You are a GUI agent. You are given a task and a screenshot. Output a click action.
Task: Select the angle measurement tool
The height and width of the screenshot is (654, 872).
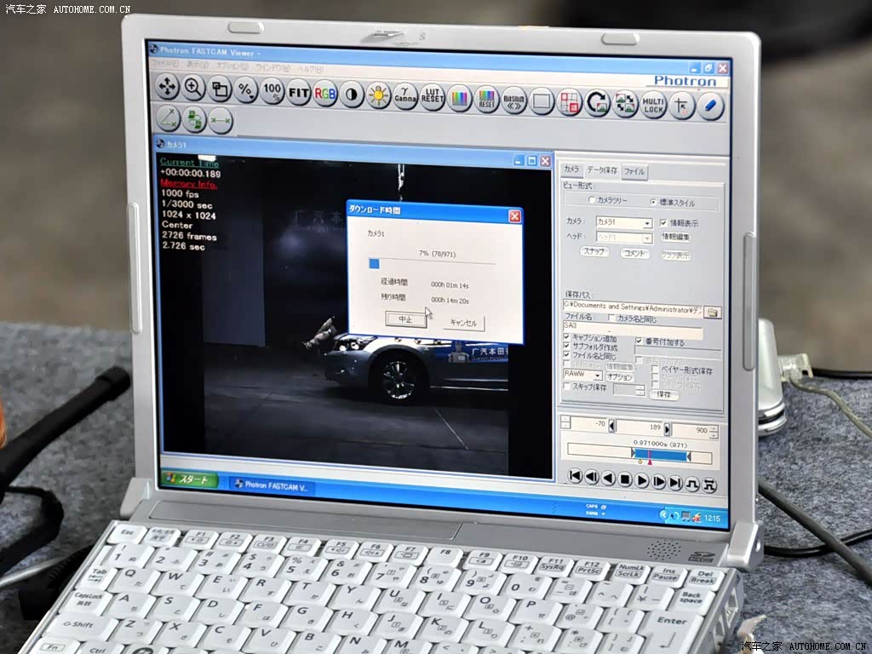pyautogui.click(x=168, y=118)
